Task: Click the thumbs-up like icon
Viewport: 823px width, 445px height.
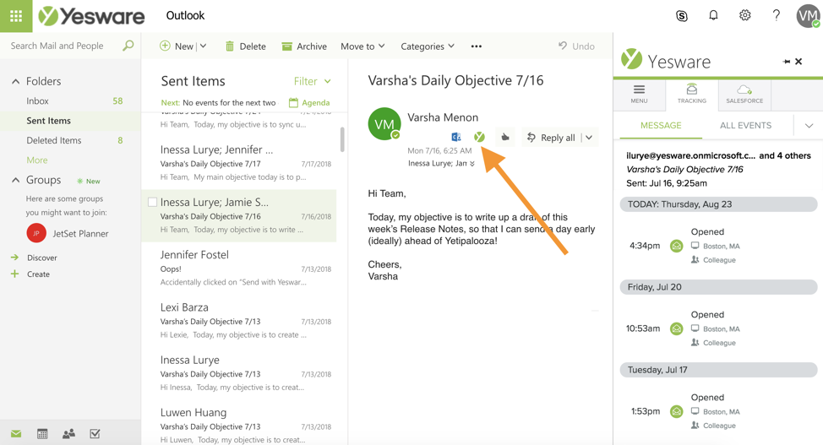Action: click(x=504, y=137)
